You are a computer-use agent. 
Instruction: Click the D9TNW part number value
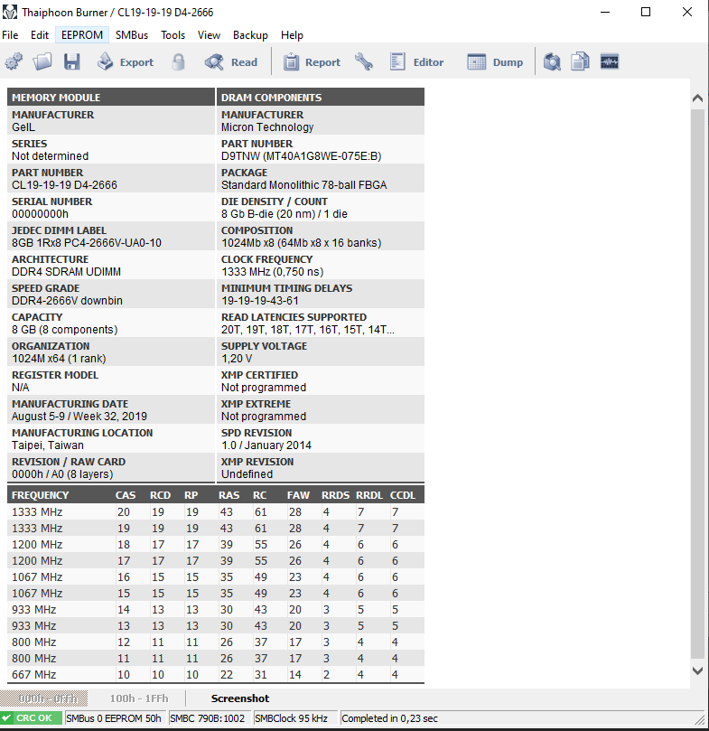[x=301, y=156]
